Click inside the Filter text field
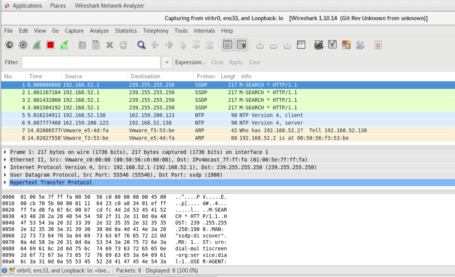The image size is (455, 277). 91,62
